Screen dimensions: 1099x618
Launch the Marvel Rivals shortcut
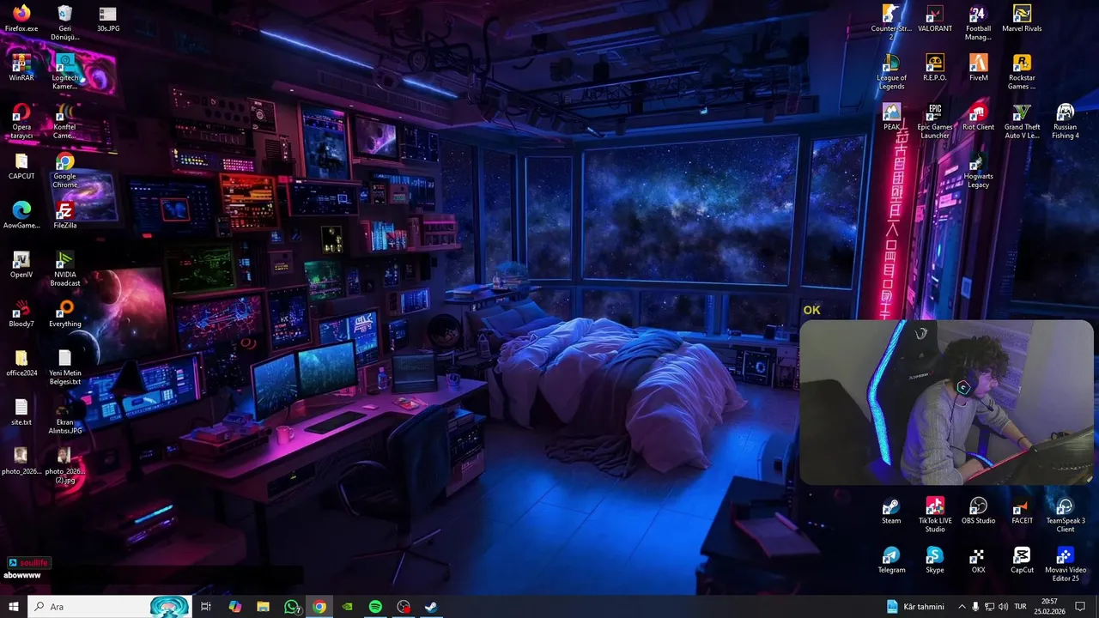click(1022, 18)
